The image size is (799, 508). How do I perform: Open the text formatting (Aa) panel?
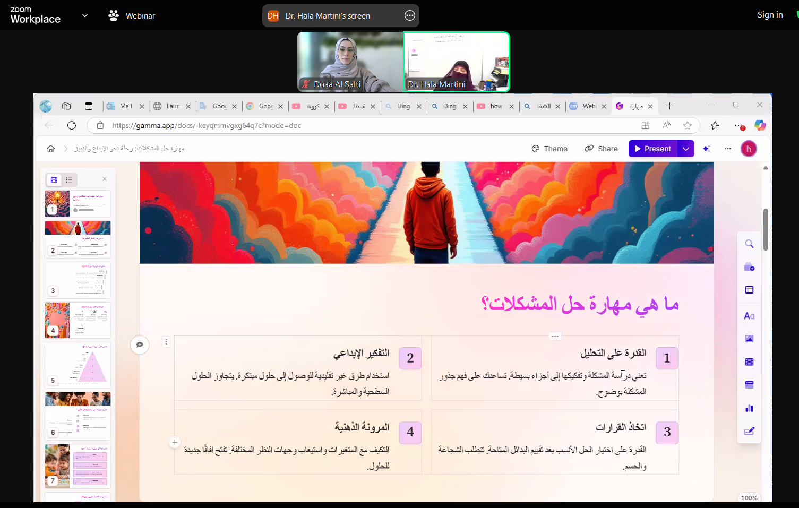pyautogui.click(x=749, y=316)
